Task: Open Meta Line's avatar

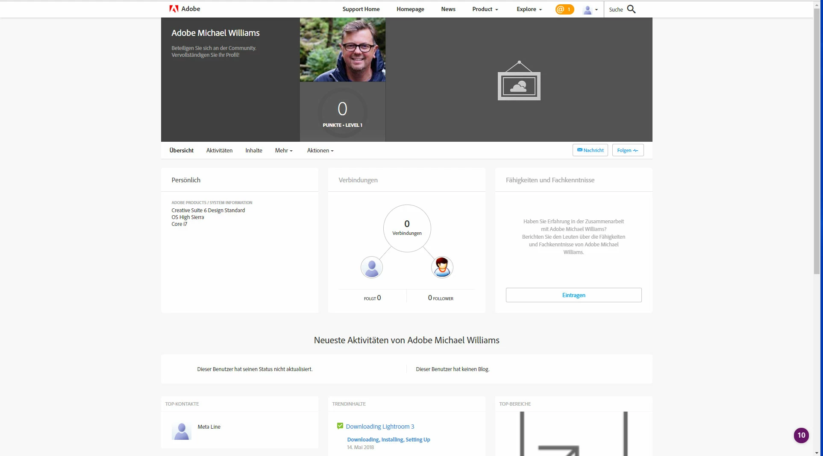Action: tap(182, 431)
